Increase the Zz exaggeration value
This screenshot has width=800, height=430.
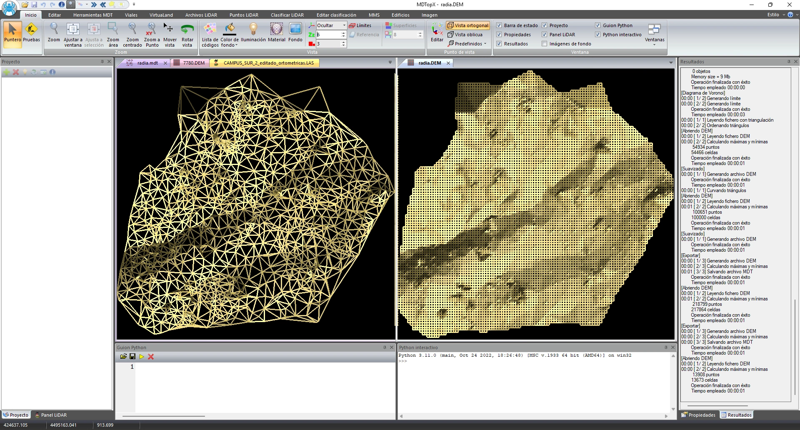(x=344, y=33)
